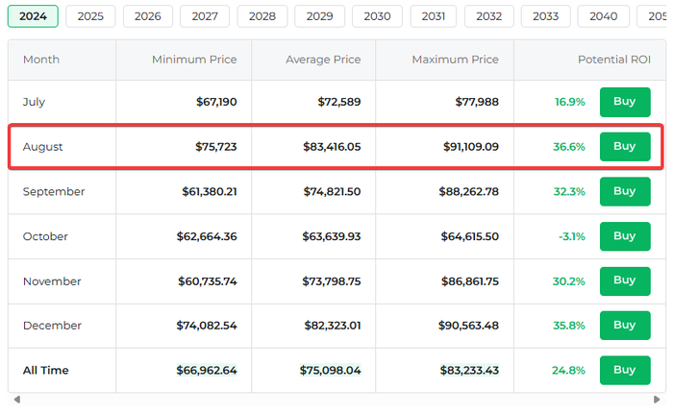Click the left arrow of horizontal scrollbar
The width and height of the screenshot is (673, 414).
pos(15,400)
